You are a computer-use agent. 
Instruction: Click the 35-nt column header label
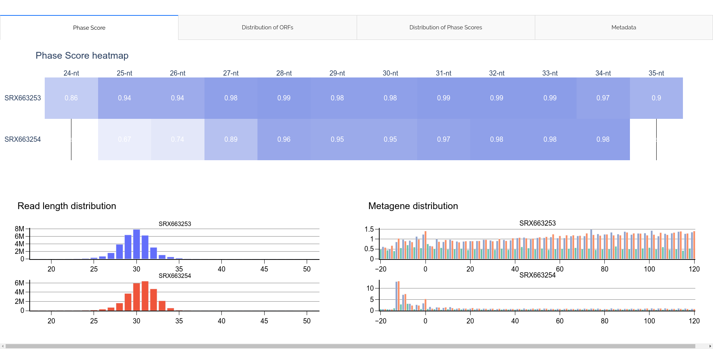point(657,73)
